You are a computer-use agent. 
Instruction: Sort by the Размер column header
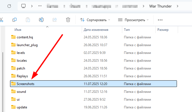(x=163, y=30)
